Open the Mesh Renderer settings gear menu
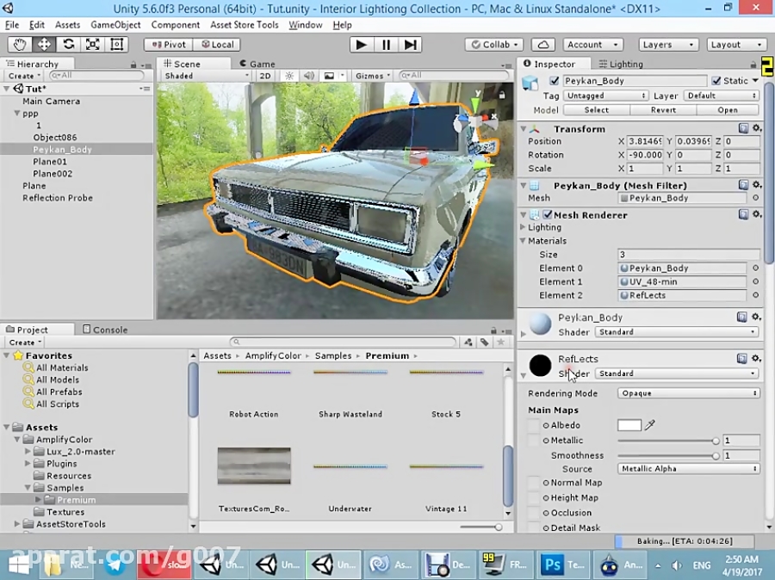This screenshot has height=580, width=775. click(x=754, y=214)
